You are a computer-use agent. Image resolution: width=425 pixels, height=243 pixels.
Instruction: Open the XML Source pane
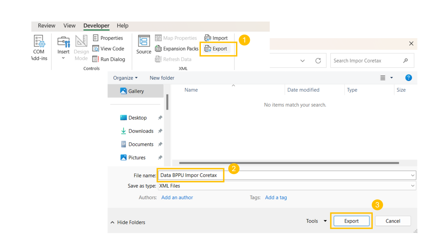pos(144,45)
